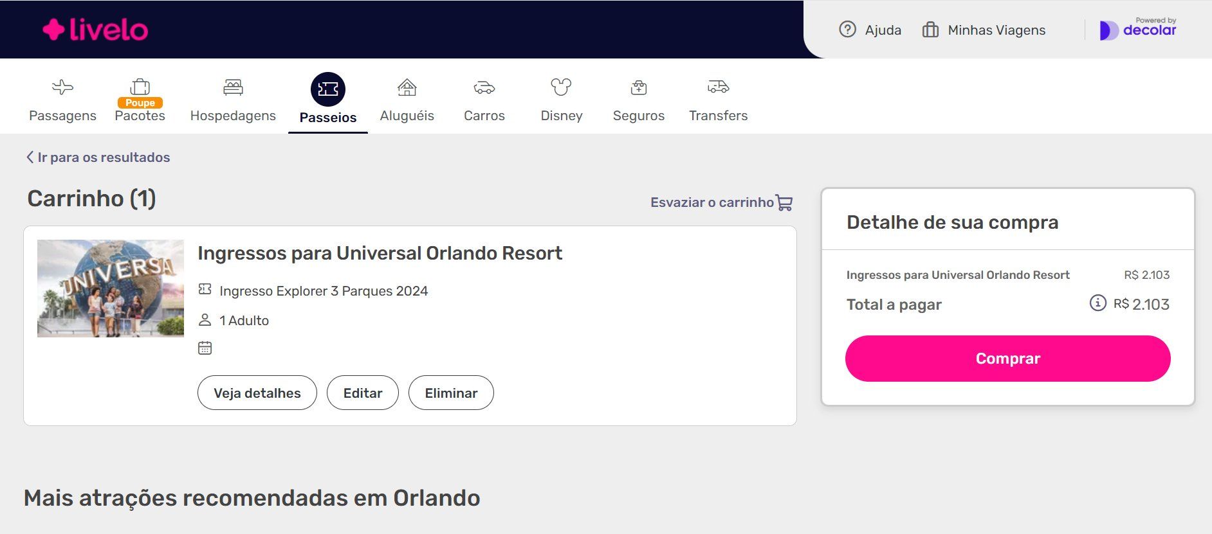
Task: Click the empty cart icon
Action: 784,202
